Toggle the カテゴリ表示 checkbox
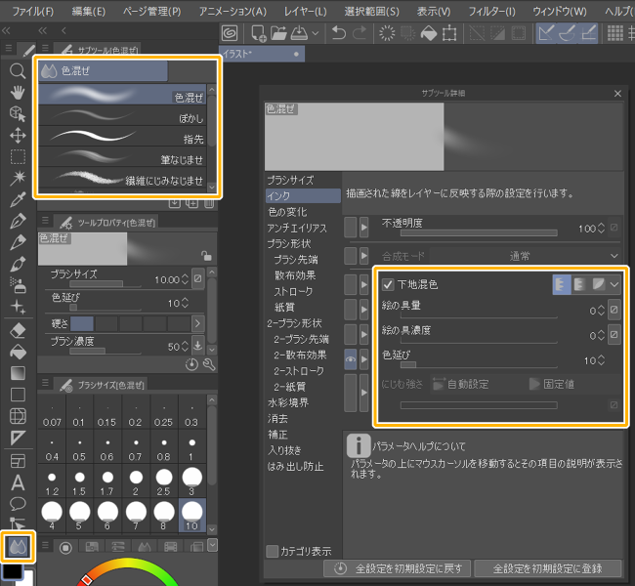Viewport: 635px width, 586px height. pos(273,551)
